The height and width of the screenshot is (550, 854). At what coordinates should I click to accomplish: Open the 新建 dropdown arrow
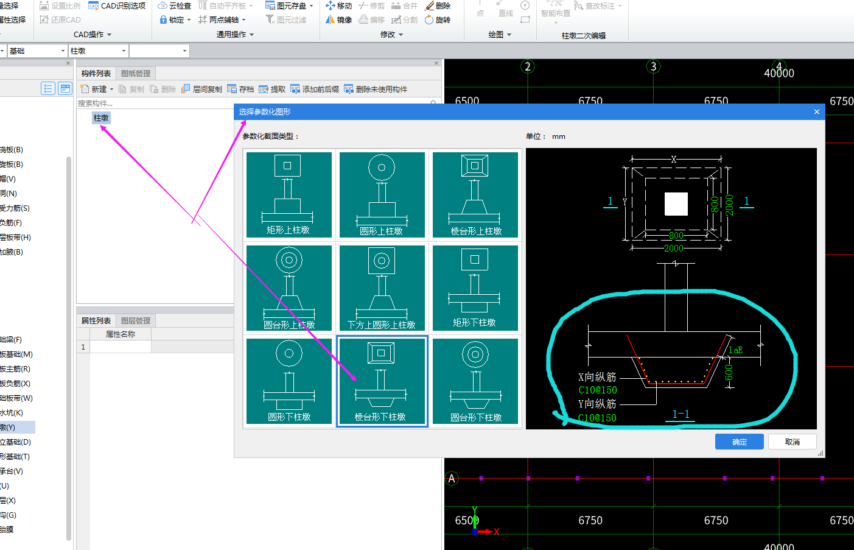(111, 90)
